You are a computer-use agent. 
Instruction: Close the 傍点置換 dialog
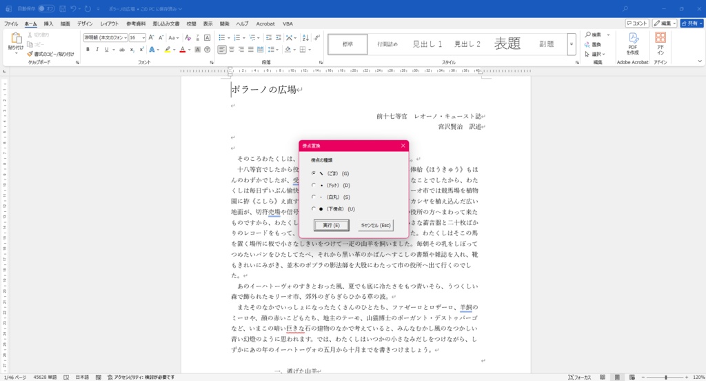tap(403, 146)
